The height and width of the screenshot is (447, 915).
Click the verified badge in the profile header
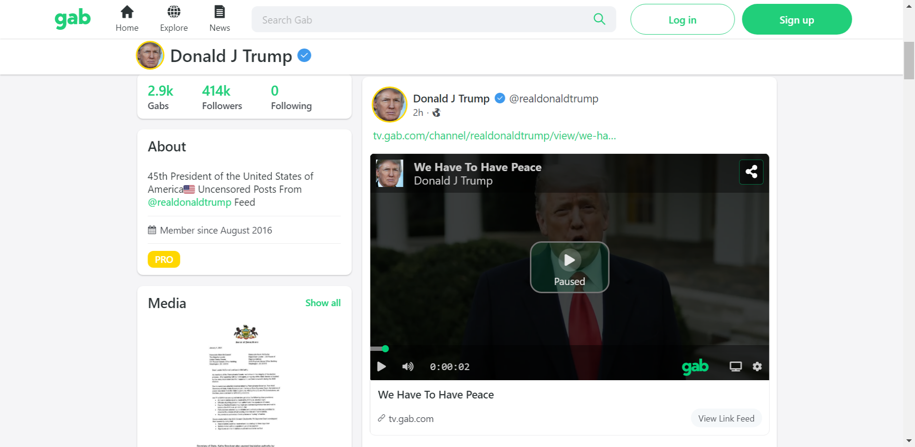point(304,56)
